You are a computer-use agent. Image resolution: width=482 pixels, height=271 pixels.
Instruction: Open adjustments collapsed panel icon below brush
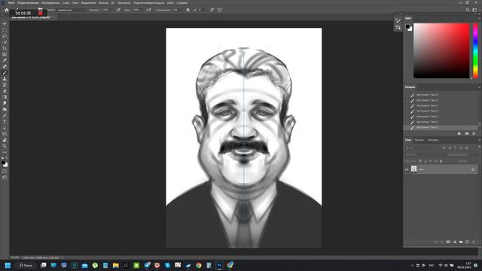tap(398, 28)
